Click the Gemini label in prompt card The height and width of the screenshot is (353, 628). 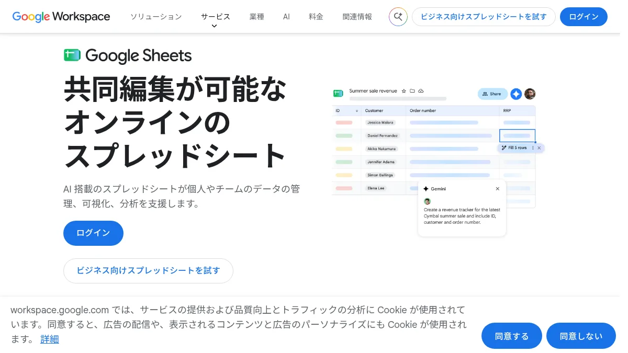(x=439, y=189)
